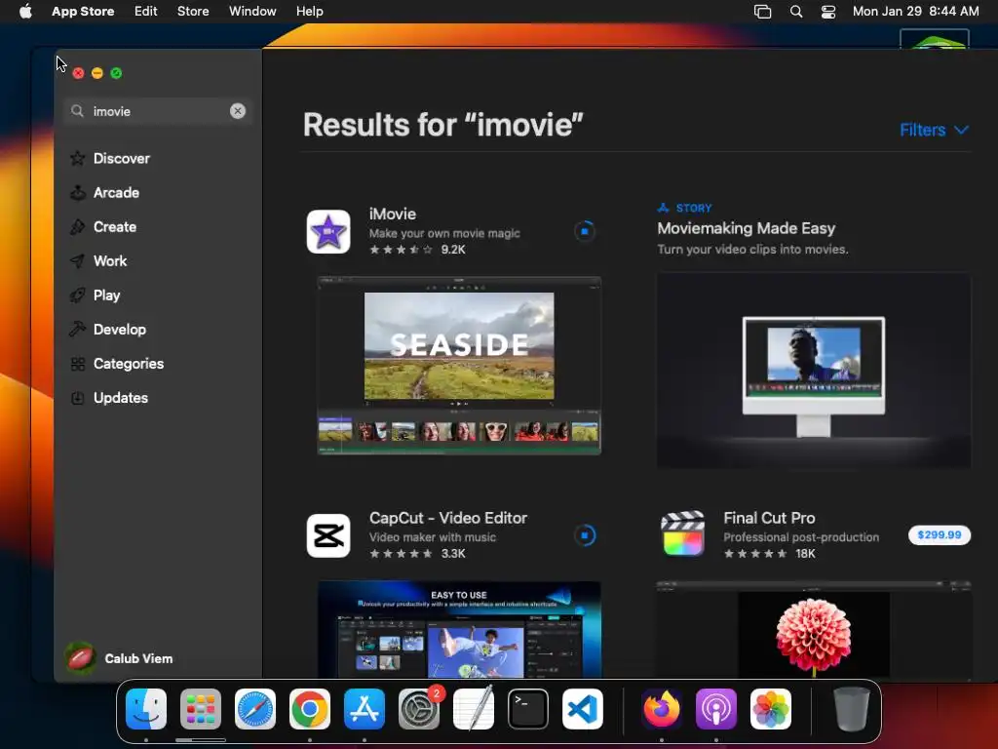Screen dimensions: 998x749
Task: Open the Moviemaking Made Easy story image
Action: click(x=814, y=371)
